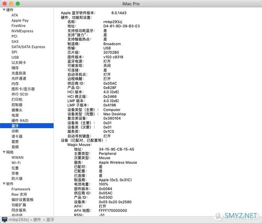
Task: Open 打印机 printers entry
Action: (17, 100)
